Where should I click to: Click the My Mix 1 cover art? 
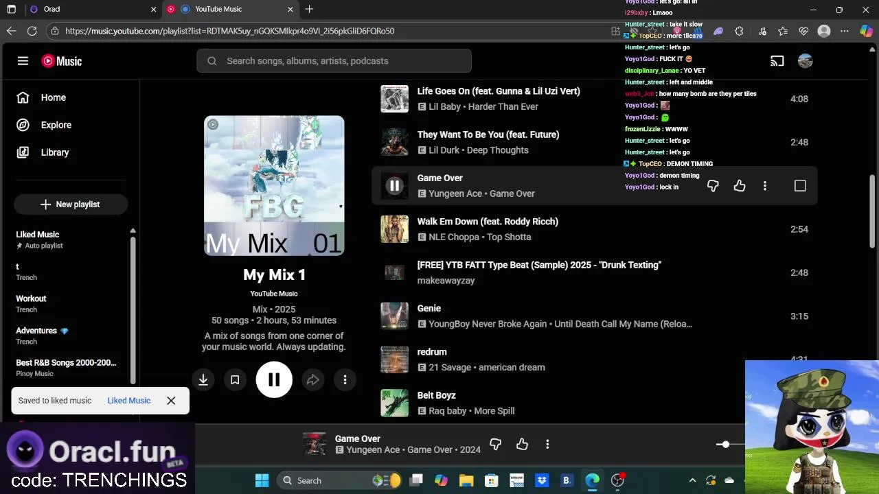pyautogui.click(x=274, y=185)
